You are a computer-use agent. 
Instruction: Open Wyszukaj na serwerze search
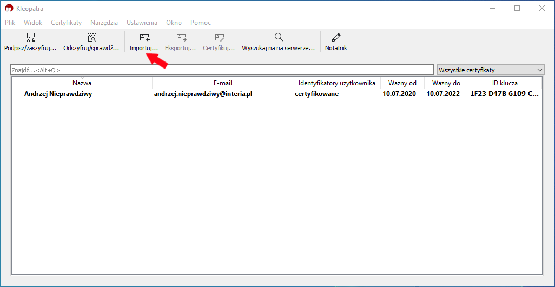click(x=279, y=42)
